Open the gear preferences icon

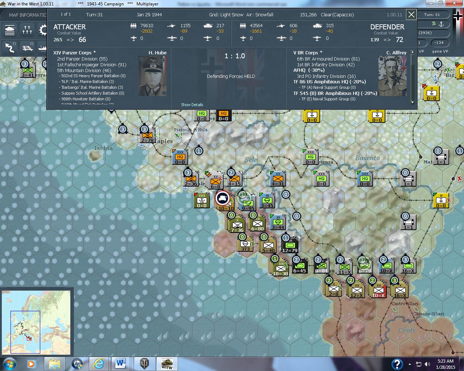pos(43,30)
